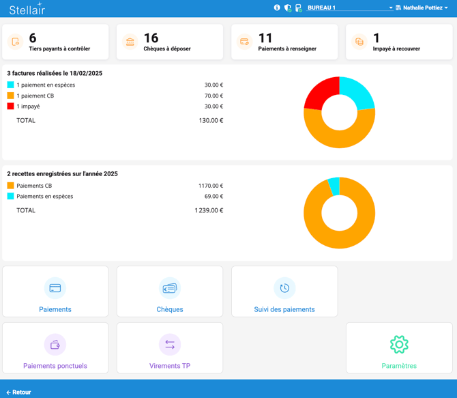The height and width of the screenshot is (398, 457).
Task: Open Virements TP arrows icon
Action: (170, 345)
